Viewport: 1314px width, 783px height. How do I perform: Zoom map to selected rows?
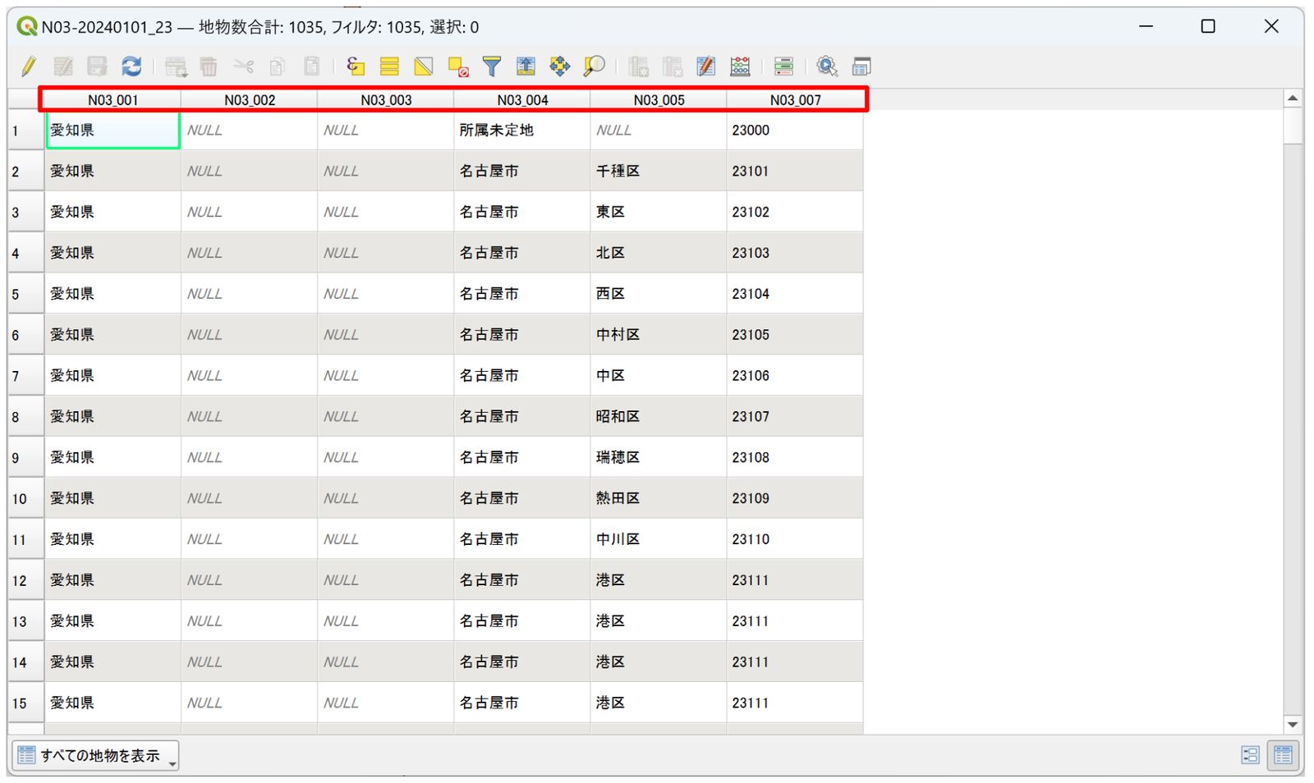point(594,66)
